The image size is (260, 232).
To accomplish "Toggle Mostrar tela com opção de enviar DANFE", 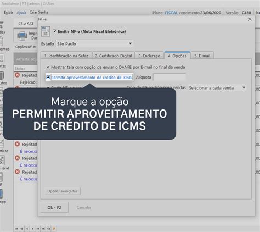I will click(x=48, y=67).
